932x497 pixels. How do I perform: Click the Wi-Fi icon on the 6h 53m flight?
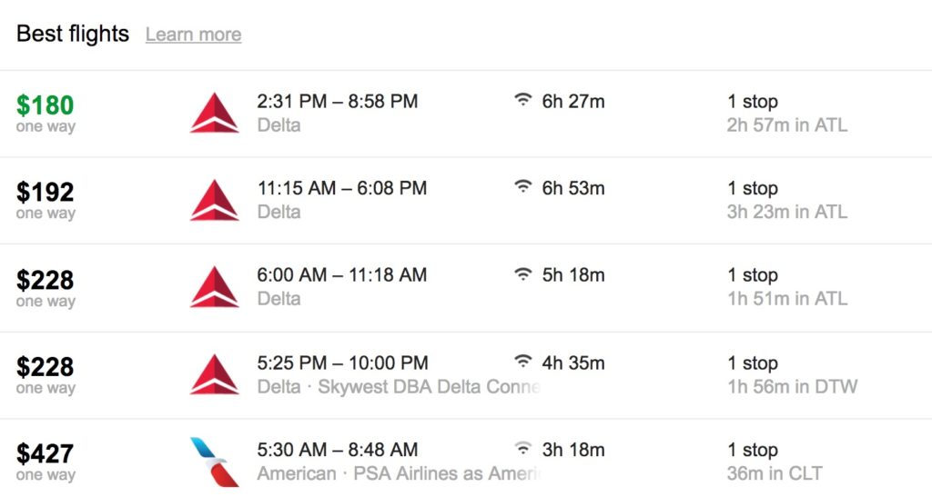[522, 188]
